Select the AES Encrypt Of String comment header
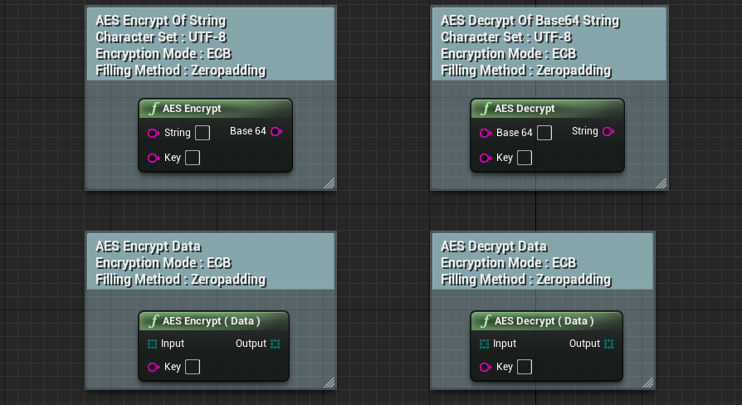The height and width of the screenshot is (405, 742). 211,44
